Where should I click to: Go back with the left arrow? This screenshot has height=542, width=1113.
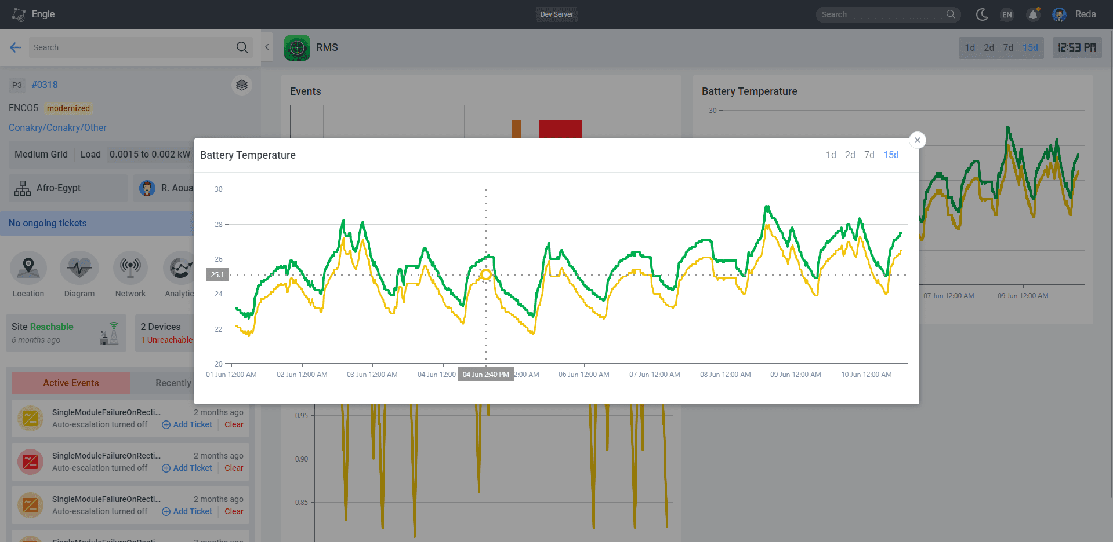click(16, 47)
